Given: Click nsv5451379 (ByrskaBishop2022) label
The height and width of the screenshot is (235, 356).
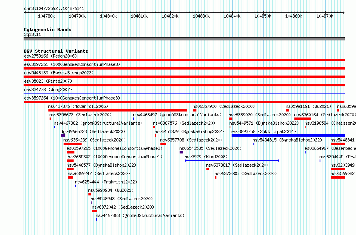Looking at the screenshot, I should coord(189,131).
